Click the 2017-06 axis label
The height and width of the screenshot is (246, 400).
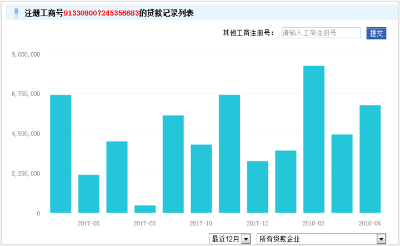click(88, 223)
